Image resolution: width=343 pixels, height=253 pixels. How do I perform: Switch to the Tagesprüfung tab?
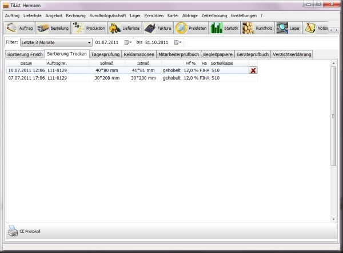pos(105,54)
